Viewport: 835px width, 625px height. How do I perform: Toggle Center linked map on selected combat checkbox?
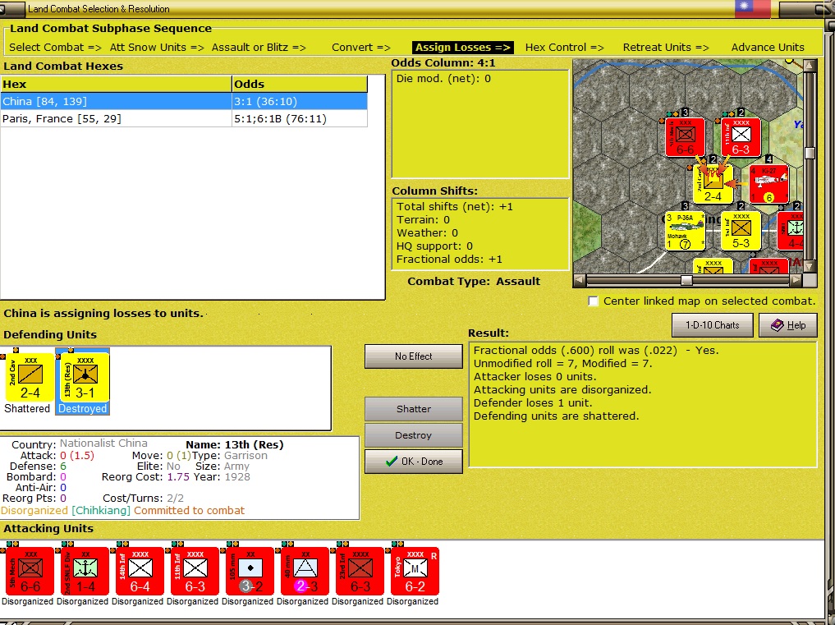(593, 301)
